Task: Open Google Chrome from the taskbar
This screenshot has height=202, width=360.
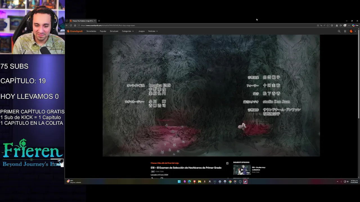Action: (230, 182)
